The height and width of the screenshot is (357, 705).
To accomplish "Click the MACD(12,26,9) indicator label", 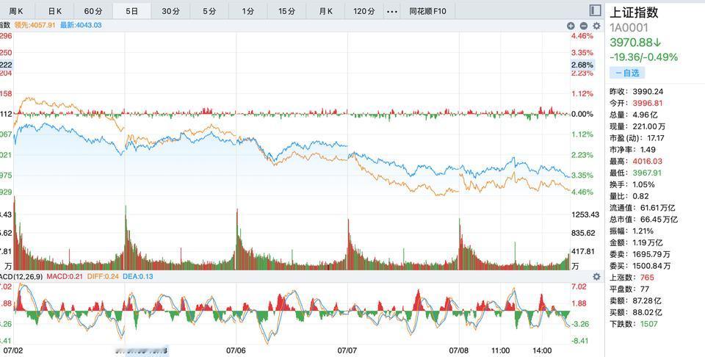I will click(21, 276).
